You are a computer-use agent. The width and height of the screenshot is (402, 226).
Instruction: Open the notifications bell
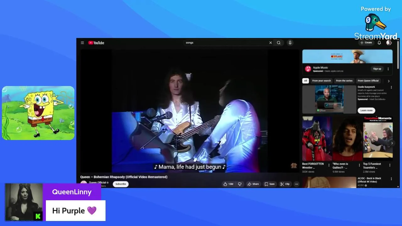click(379, 43)
